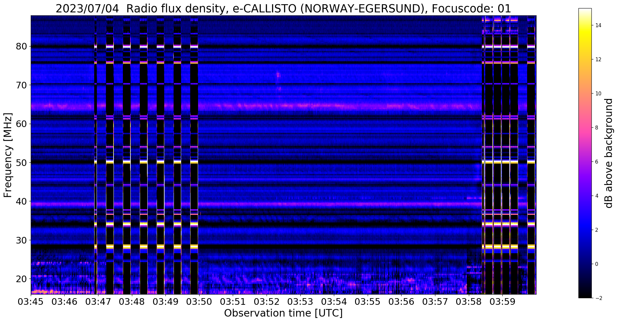Click the colorbar at 14 dB level

click(x=585, y=25)
